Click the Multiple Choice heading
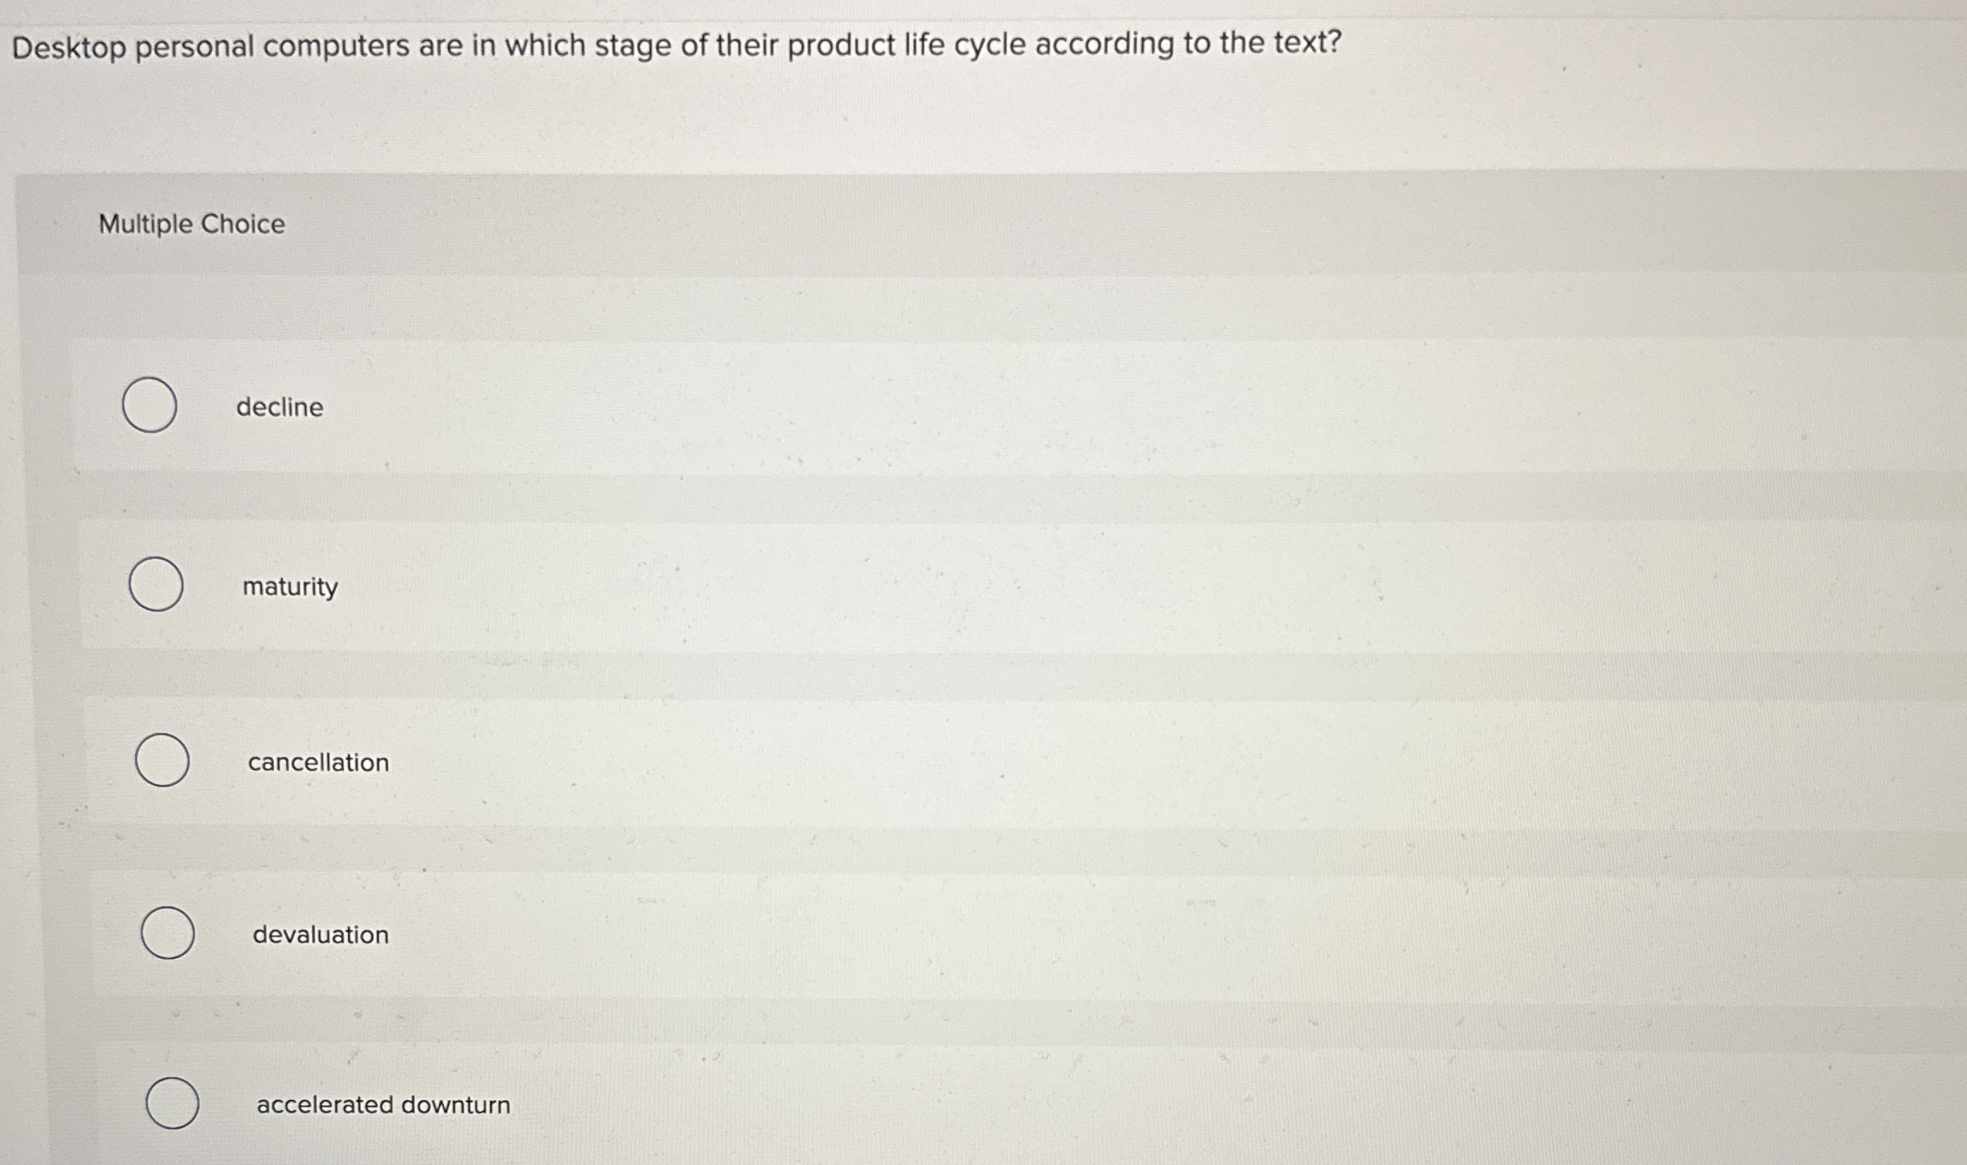 191,224
